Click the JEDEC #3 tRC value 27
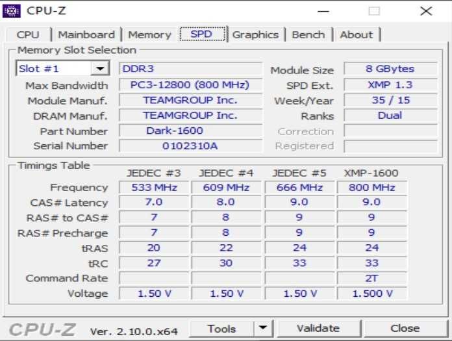 (x=154, y=263)
